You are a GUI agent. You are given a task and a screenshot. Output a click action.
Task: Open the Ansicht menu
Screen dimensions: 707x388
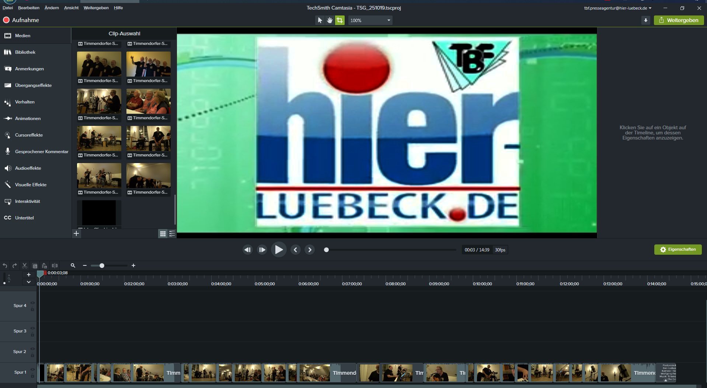(71, 8)
